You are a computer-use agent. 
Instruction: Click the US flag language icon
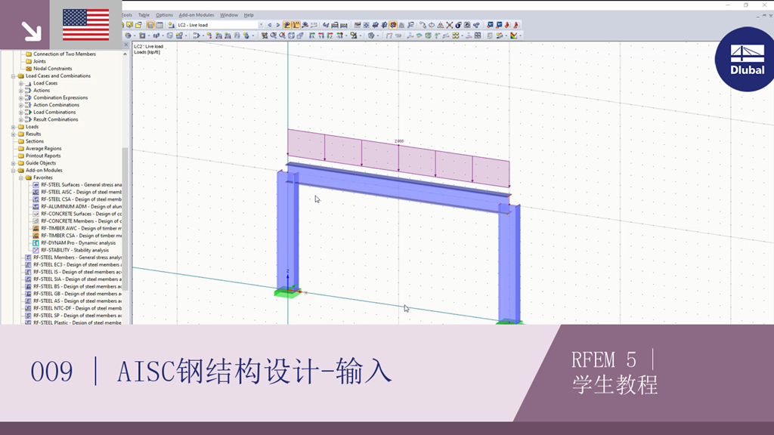tap(86, 25)
